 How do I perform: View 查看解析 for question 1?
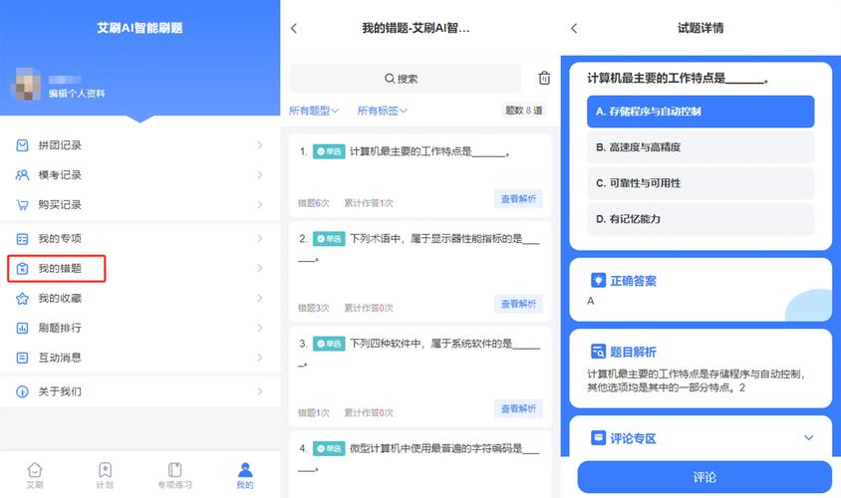pos(518,199)
